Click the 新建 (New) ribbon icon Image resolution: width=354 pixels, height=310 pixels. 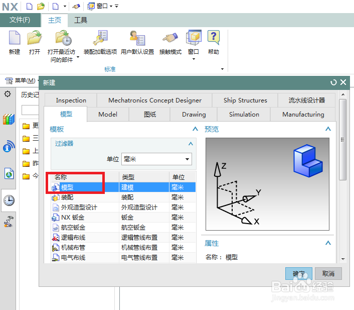pos(15,38)
